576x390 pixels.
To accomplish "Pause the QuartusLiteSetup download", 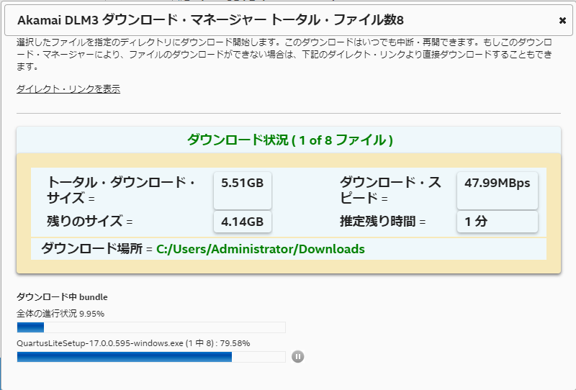I will click(297, 357).
